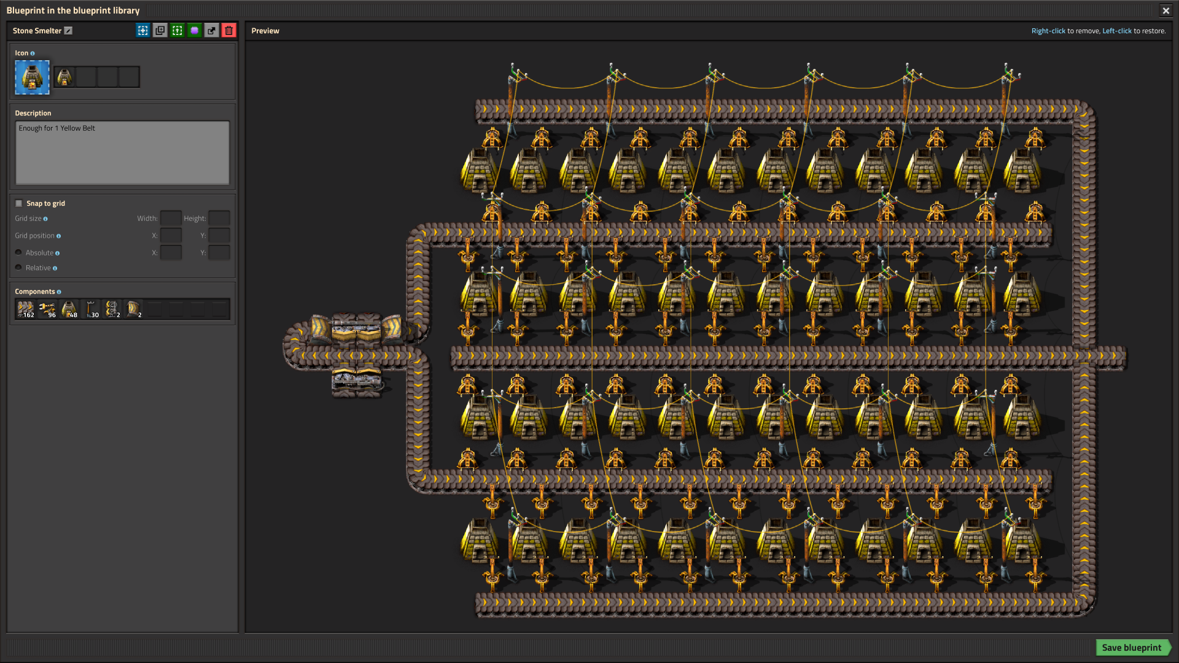Viewport: 1179px width, 663px height.
Task: Click the blue select new contents icon
Action: click(143, 31)
